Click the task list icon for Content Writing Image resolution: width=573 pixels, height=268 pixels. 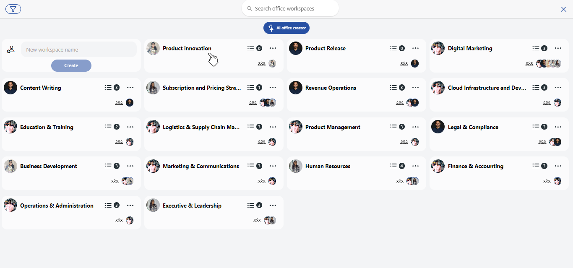[108, 88]
